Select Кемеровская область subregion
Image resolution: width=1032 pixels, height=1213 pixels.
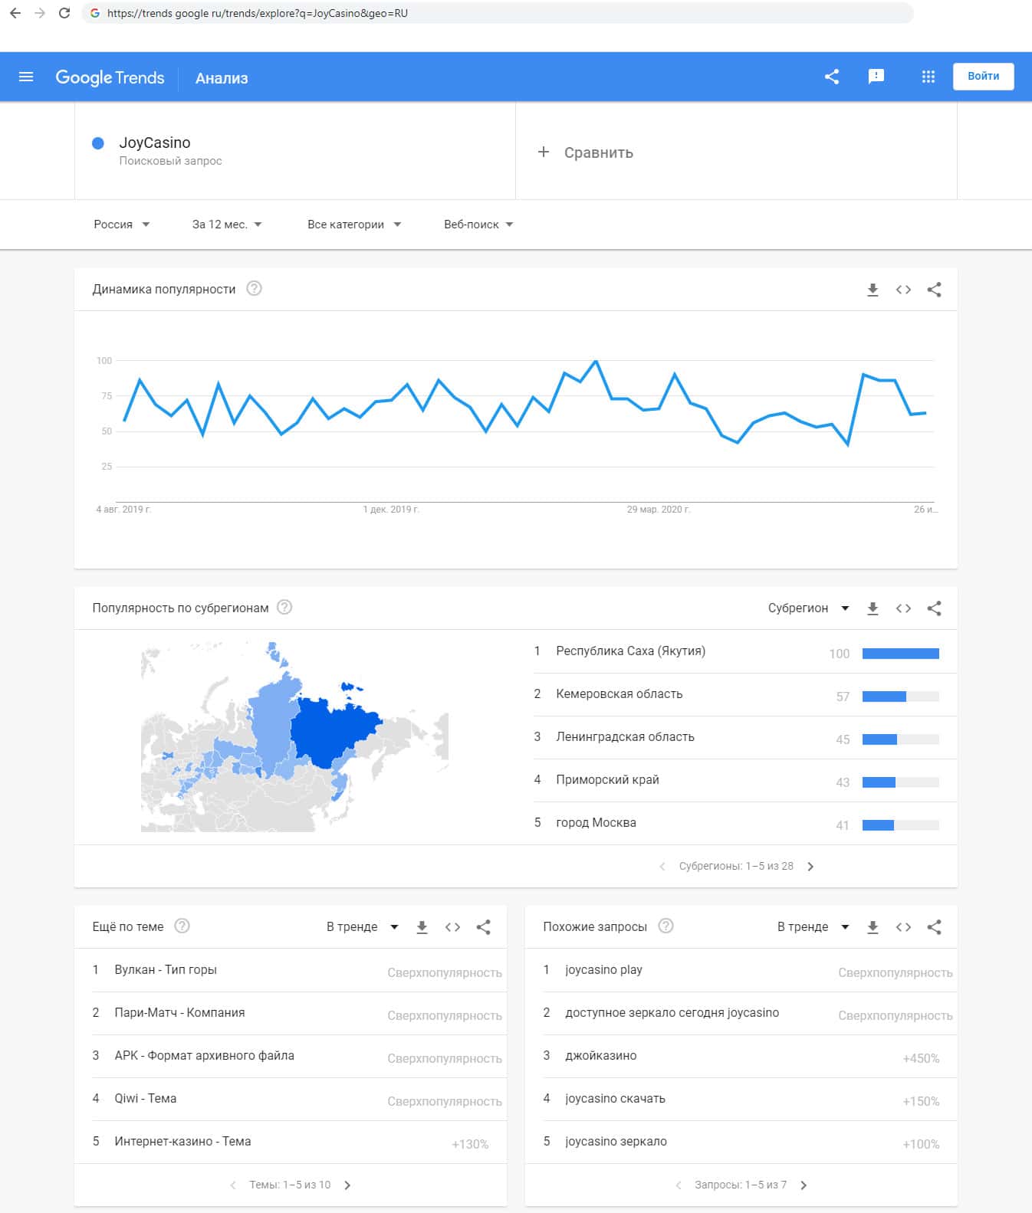coord(745,694)
